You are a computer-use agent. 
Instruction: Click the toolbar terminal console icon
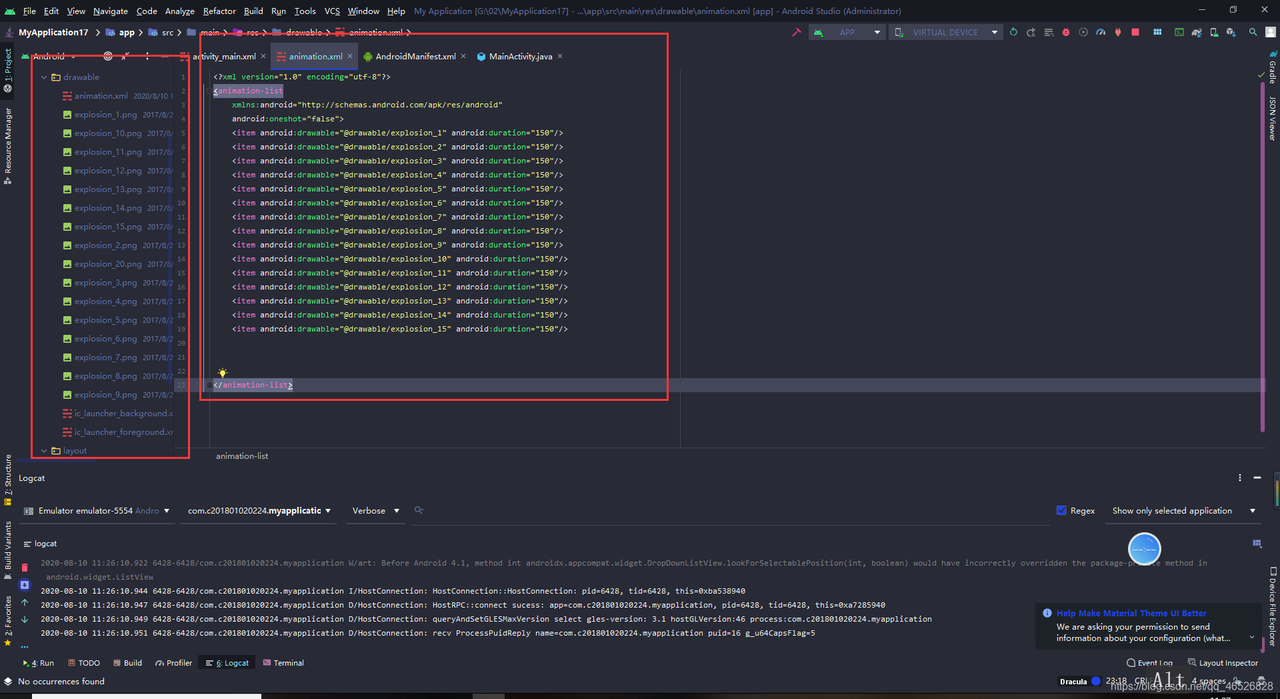[x=1179, y=32]
